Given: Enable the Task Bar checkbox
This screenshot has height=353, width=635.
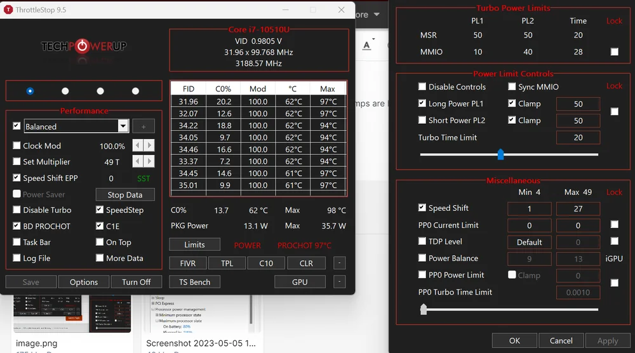Looking at the screenshot, I should tap(17, 242).
